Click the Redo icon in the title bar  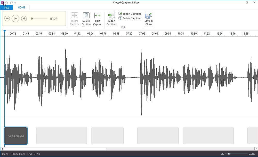tap(11, 3)
